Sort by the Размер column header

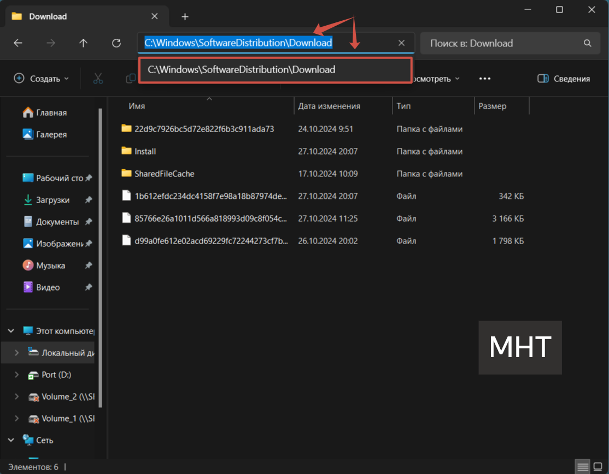pos(502,106)
